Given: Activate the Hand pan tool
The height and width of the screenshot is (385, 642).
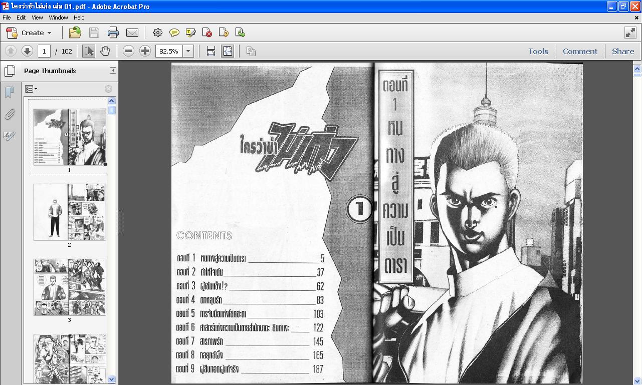Looking at the screenshot, I should [105, 51].
